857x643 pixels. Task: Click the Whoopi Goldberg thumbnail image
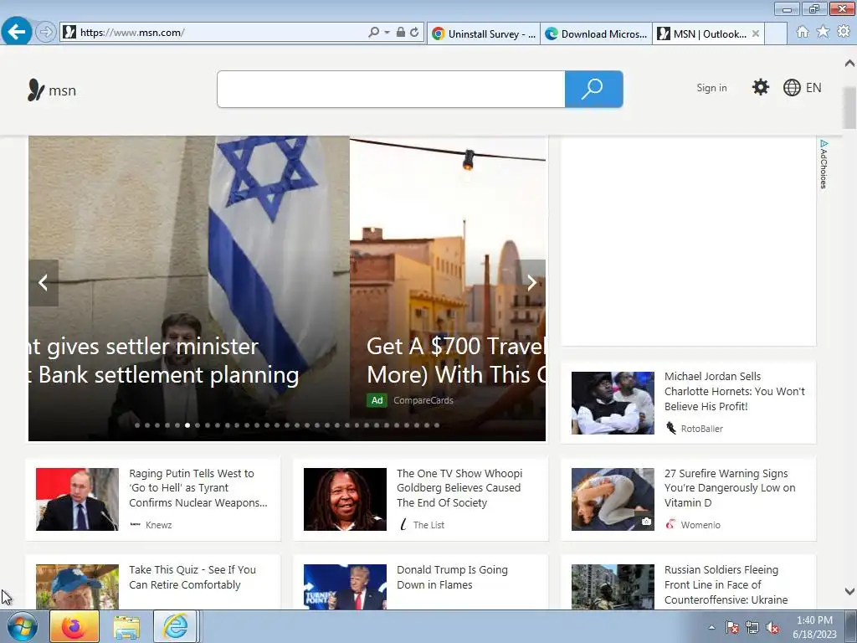click(x=345, y=499)
